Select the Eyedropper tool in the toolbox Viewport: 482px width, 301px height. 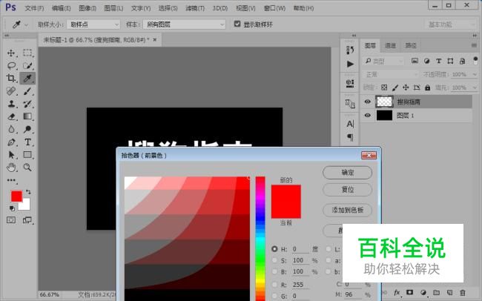(x=27, y=78)
